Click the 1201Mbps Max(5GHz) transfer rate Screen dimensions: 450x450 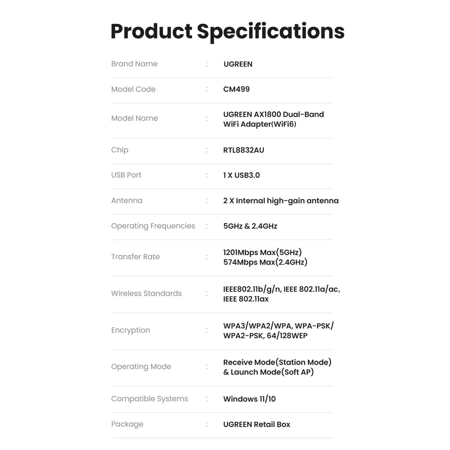262,252
